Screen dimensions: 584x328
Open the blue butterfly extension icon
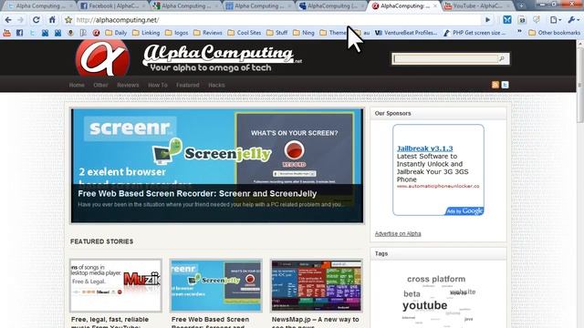(x=507, y=20)
